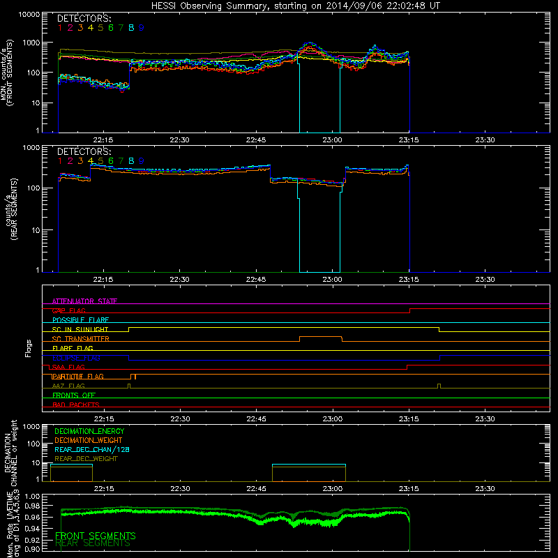The width and height of the screenshot is (558, 558).
Task: Select detector 1 in the front-segments legend
Action: click(60, 28)
